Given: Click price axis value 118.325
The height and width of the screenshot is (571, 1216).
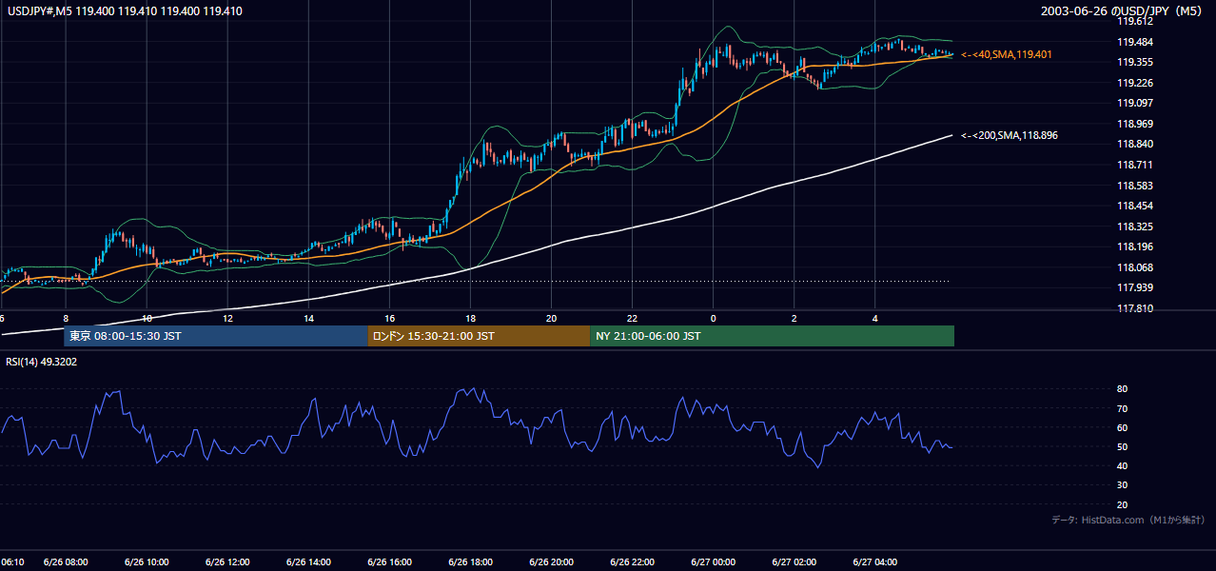Looking at the screenshot, I should [1136, 226].
